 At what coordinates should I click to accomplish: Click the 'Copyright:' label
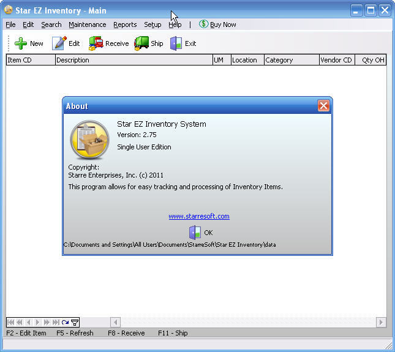[x=84, y=167]
